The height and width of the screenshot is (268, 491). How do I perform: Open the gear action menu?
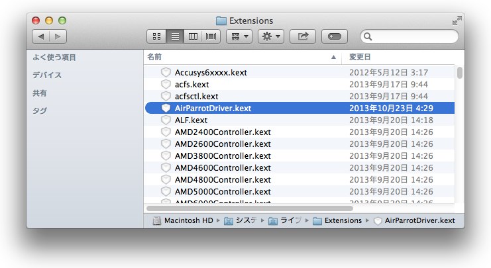click(x=271, y=36)
